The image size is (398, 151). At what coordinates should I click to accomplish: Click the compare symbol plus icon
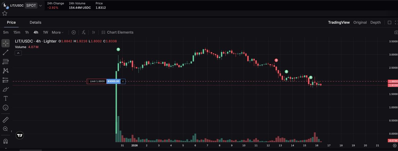[x=74, y=32]
